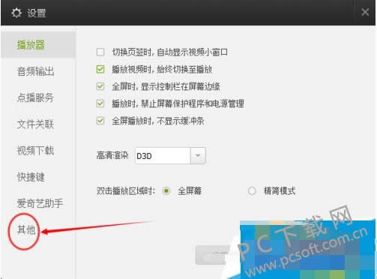This screenshot has height=279, width=377.
Task: Close the settings dialog with X
Action: 365,12
